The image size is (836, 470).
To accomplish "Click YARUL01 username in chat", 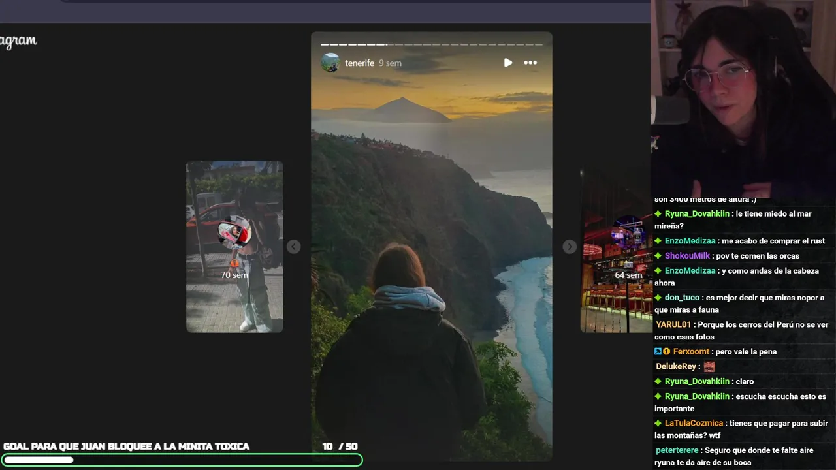I will (673, 325).
